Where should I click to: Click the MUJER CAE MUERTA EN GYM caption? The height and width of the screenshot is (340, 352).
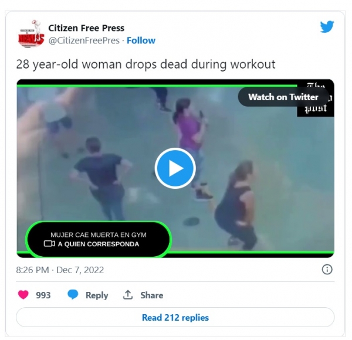pyautogui.click(x=99, y=235)
